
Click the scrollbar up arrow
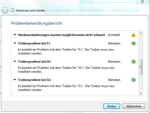pyautogui.click(x=141, y=33)
